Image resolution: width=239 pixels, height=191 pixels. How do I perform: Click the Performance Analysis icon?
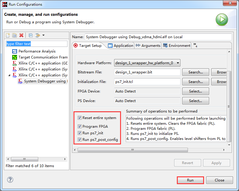pyautogui.click(x=15, y=51)
